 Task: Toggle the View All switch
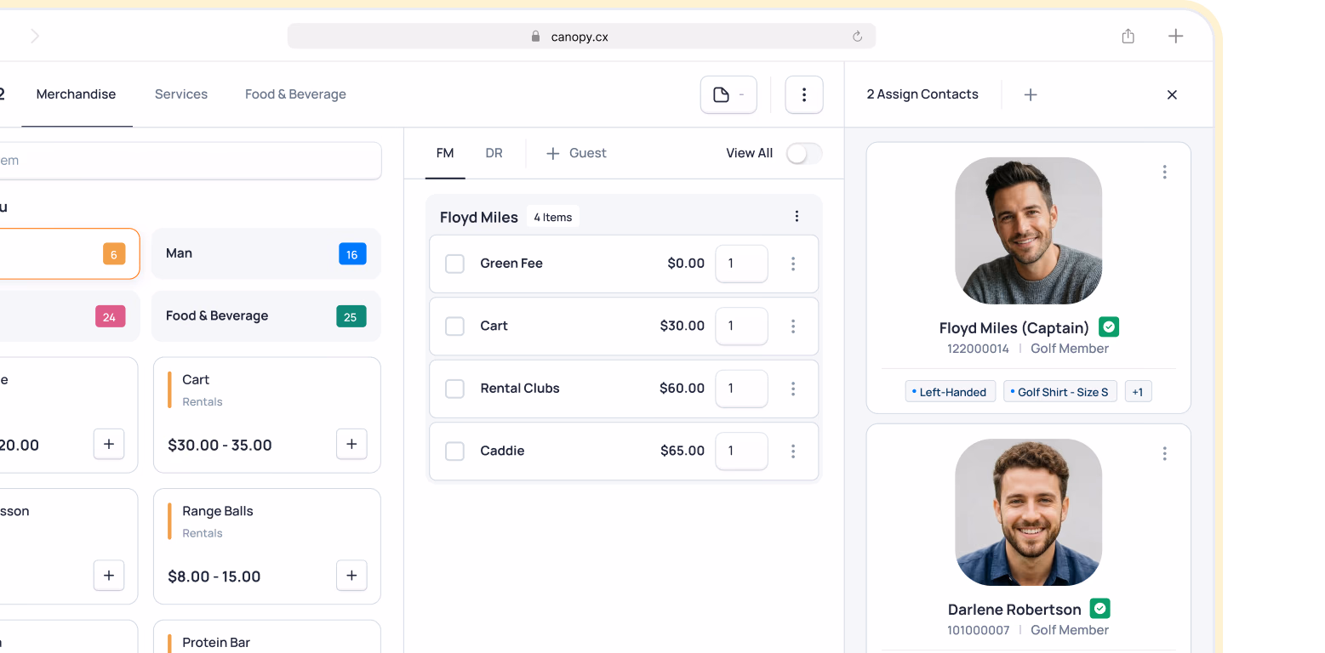point(804,153)
